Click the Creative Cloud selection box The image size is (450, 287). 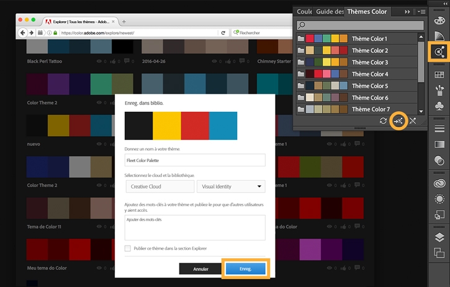coord(160,186)
